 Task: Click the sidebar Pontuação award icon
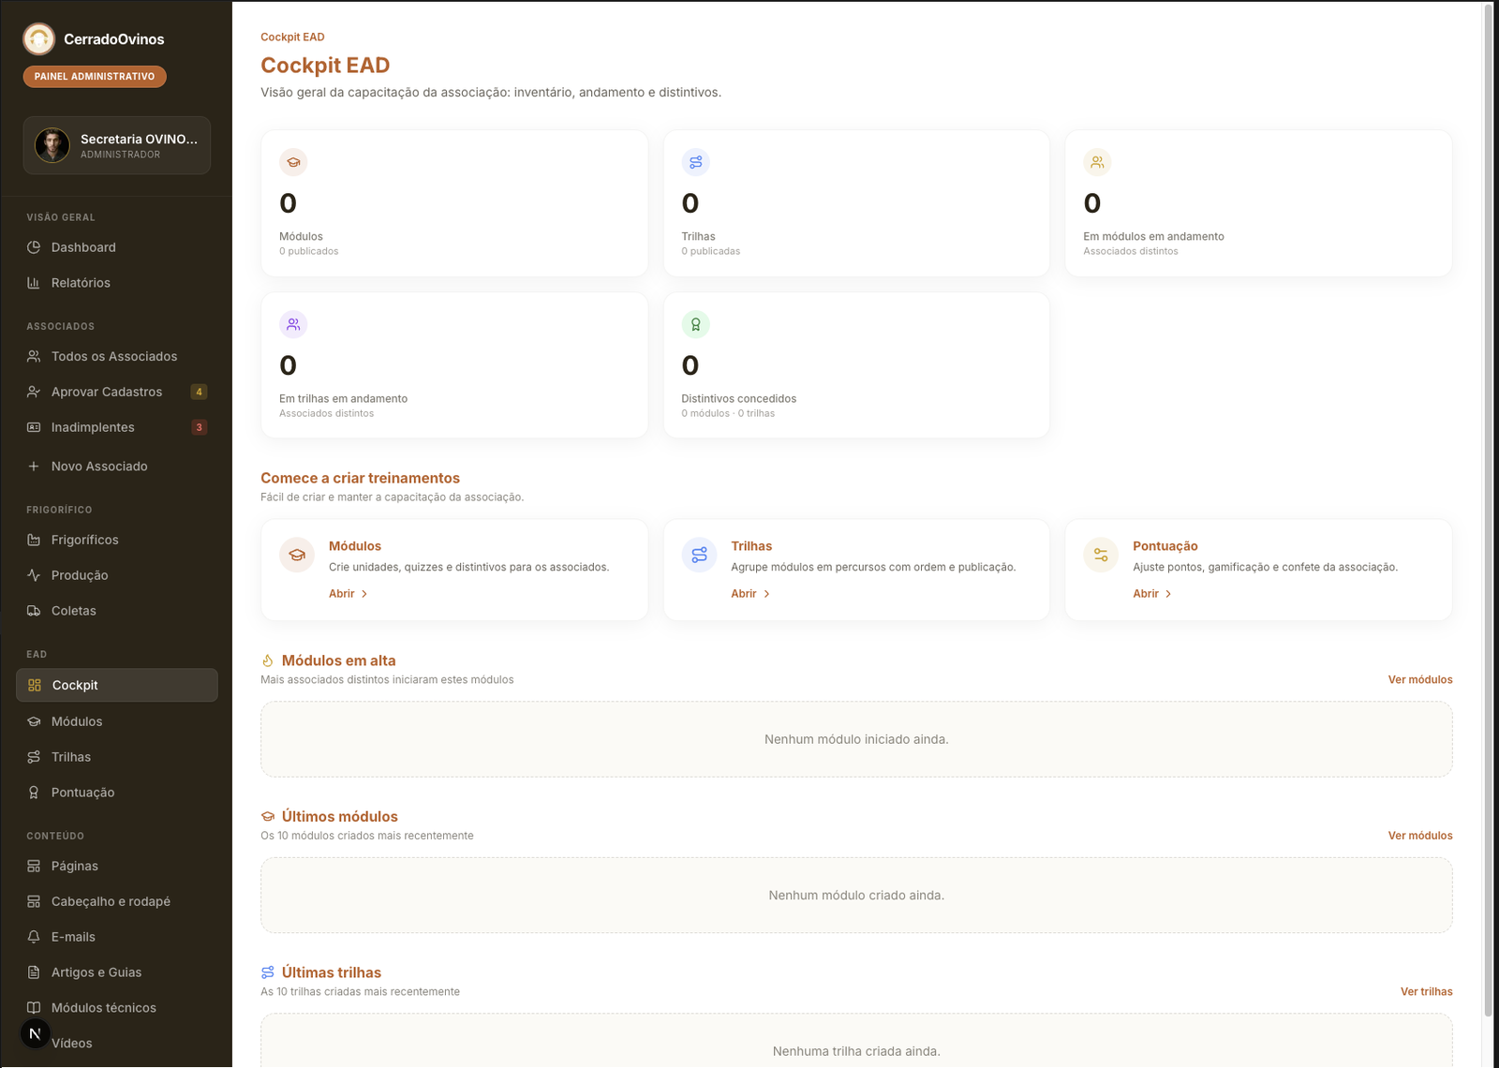coord(34,793)
